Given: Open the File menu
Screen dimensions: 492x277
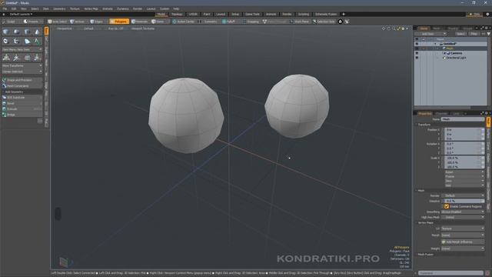Looking at the screenshot, I should (5, 8).
